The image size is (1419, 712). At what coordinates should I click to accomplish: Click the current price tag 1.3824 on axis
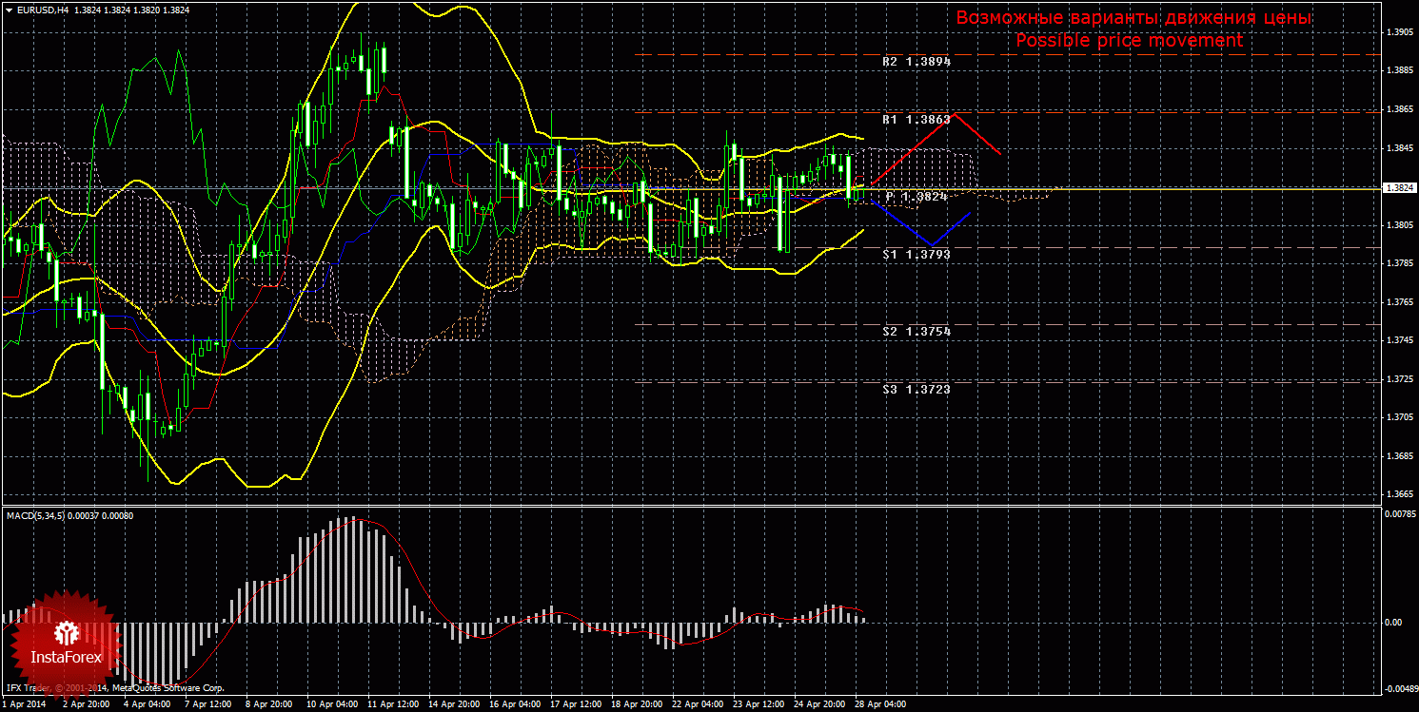1399,188
